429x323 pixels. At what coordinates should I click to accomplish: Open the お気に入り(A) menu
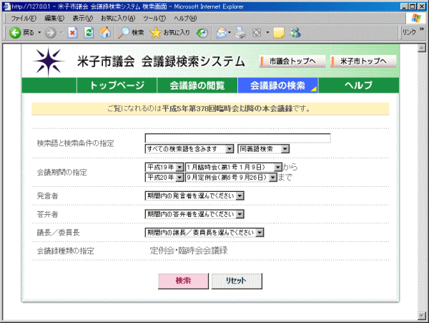(x=118, y=19)
